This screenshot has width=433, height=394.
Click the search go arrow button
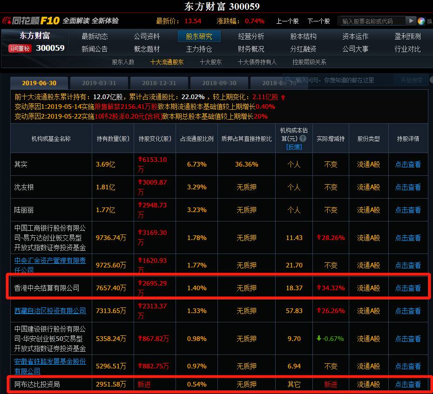coord(411,21)
